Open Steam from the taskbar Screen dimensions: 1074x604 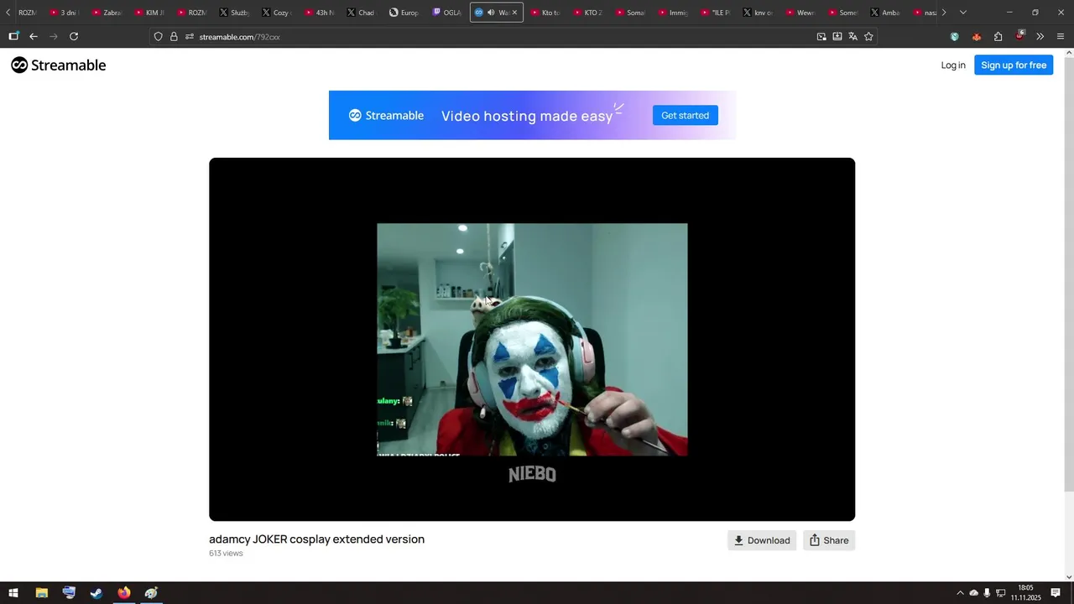click(96, 593)
